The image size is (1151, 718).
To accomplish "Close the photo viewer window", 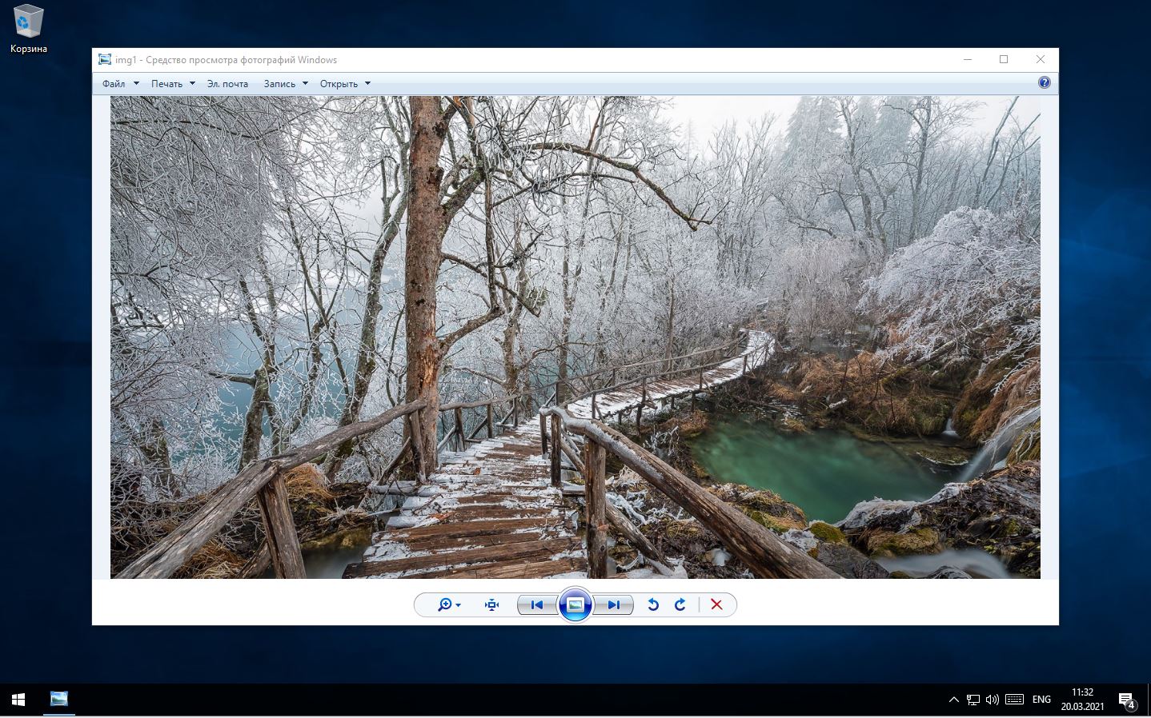I will pos(1041,59).
